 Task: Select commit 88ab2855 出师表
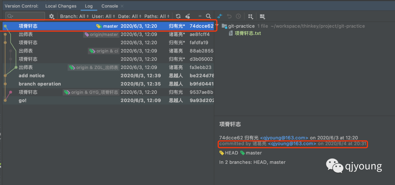108,51
